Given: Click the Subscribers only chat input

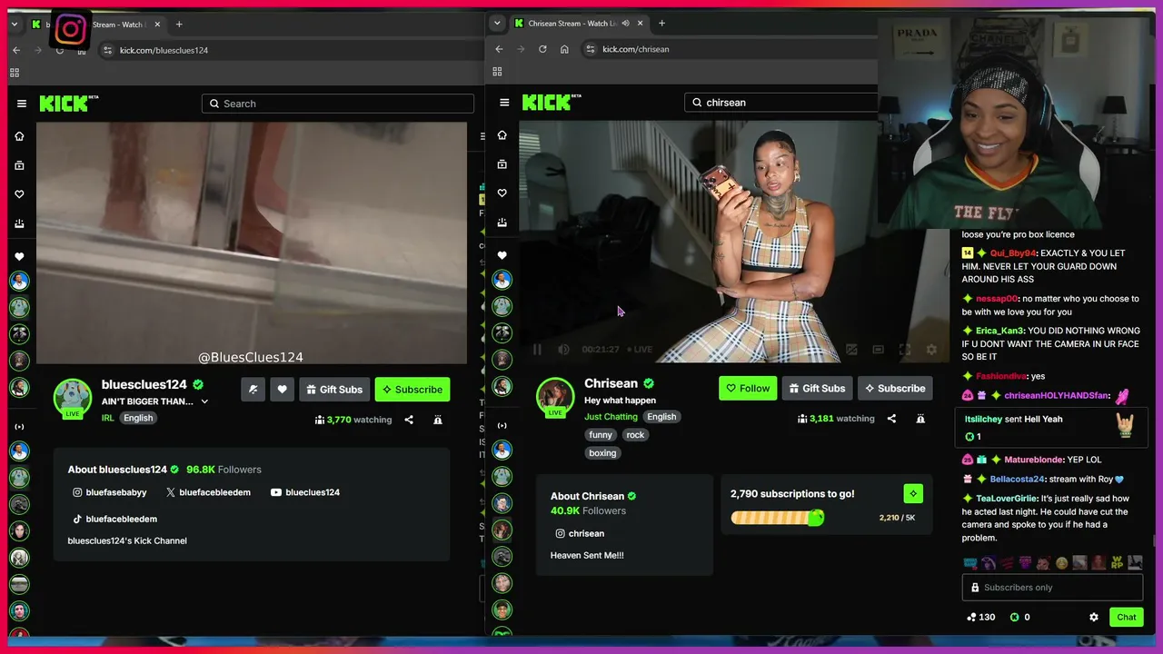Looking at the screenshot, I should tap(1052, 588).
